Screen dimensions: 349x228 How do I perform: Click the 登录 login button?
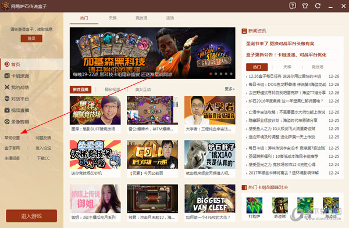[x=31, y=38]
